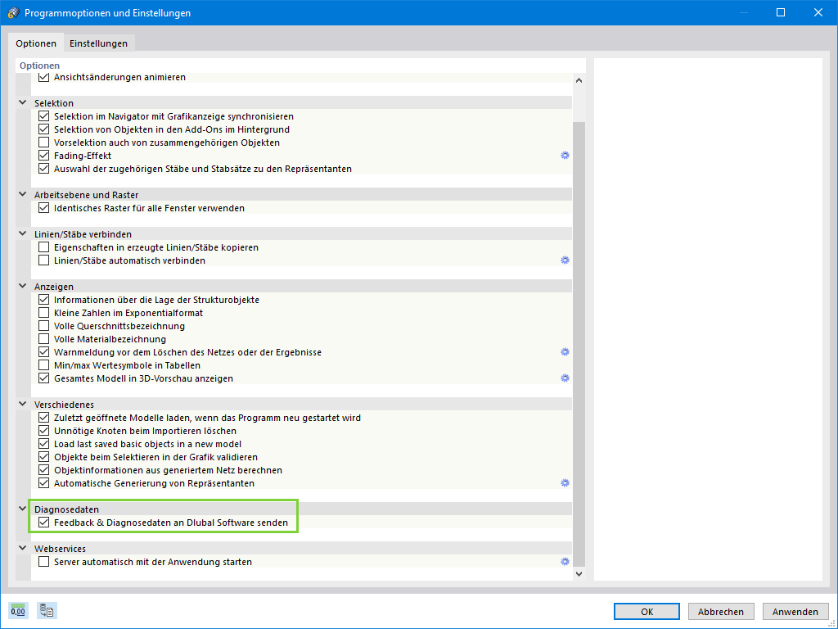Toggle Gesamtes Modell in 3D-Vorschau anzeigen
The width and height of the screenshot is (838, 629).
pos(44,378)
